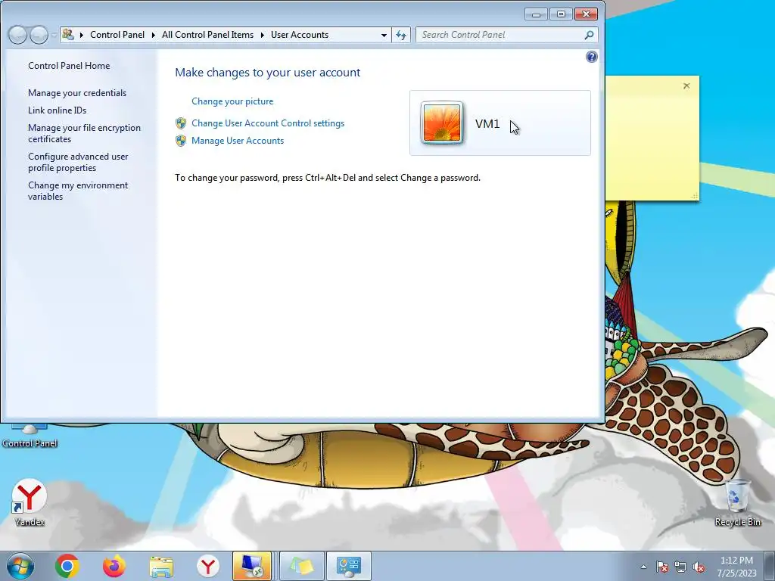Click Manage User Accounts link

tap(238, 141)
